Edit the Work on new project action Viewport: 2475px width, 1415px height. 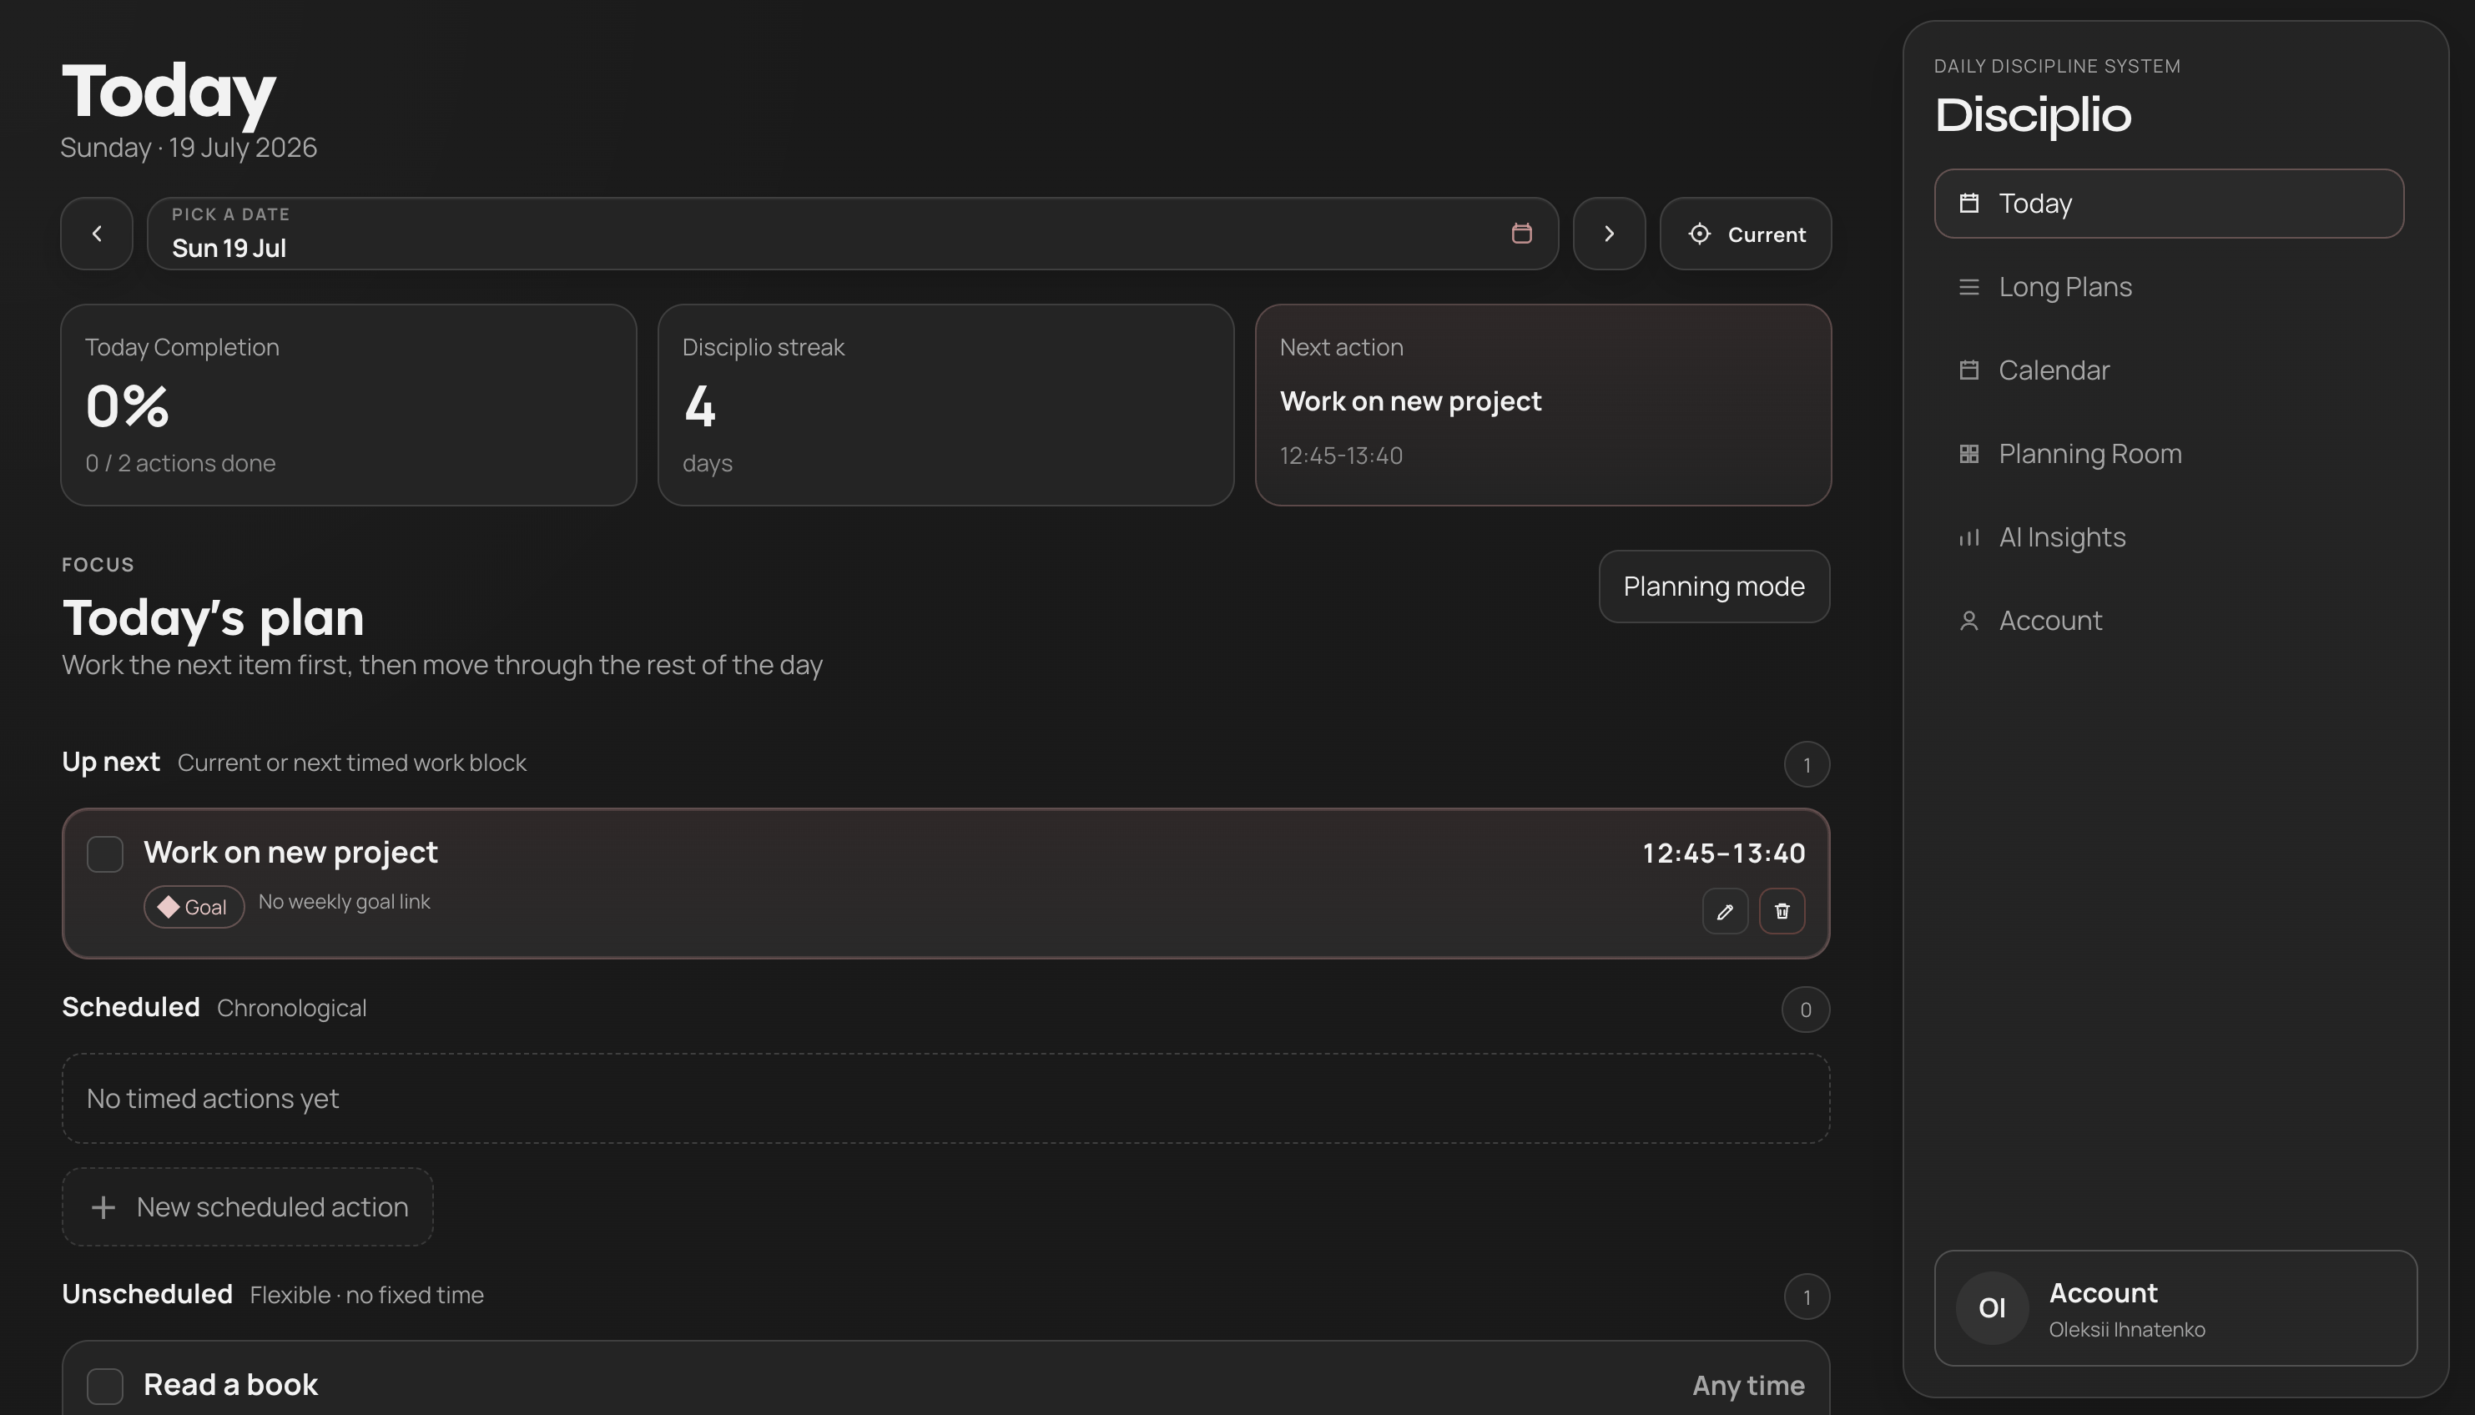click(x=1725, y=912)
